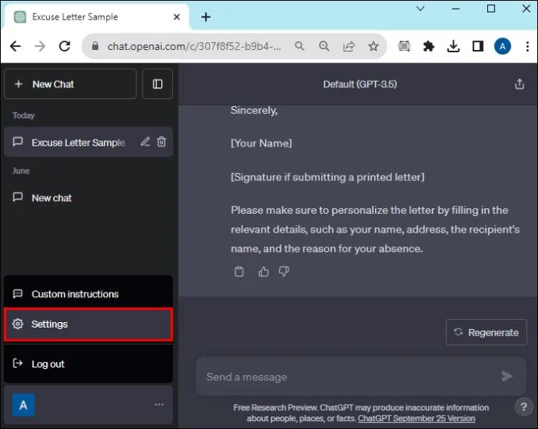This screenshot has height=429, width=538.
Task: Click the address bar URL
Action: tap(194, 46)
